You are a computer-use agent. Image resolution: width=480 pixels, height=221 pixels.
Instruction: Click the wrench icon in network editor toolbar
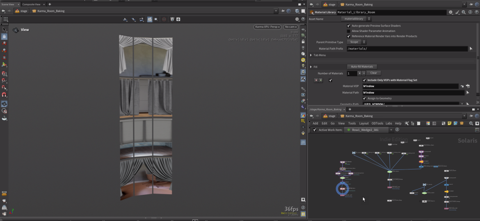click(407, 123)
